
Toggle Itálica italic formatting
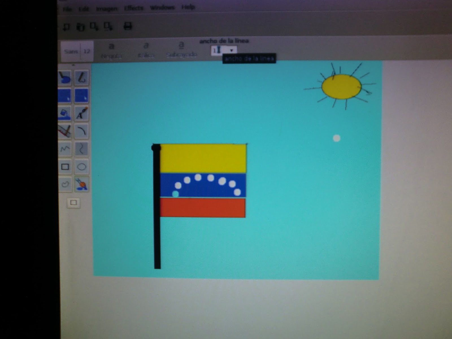click(x=146, y=50)
